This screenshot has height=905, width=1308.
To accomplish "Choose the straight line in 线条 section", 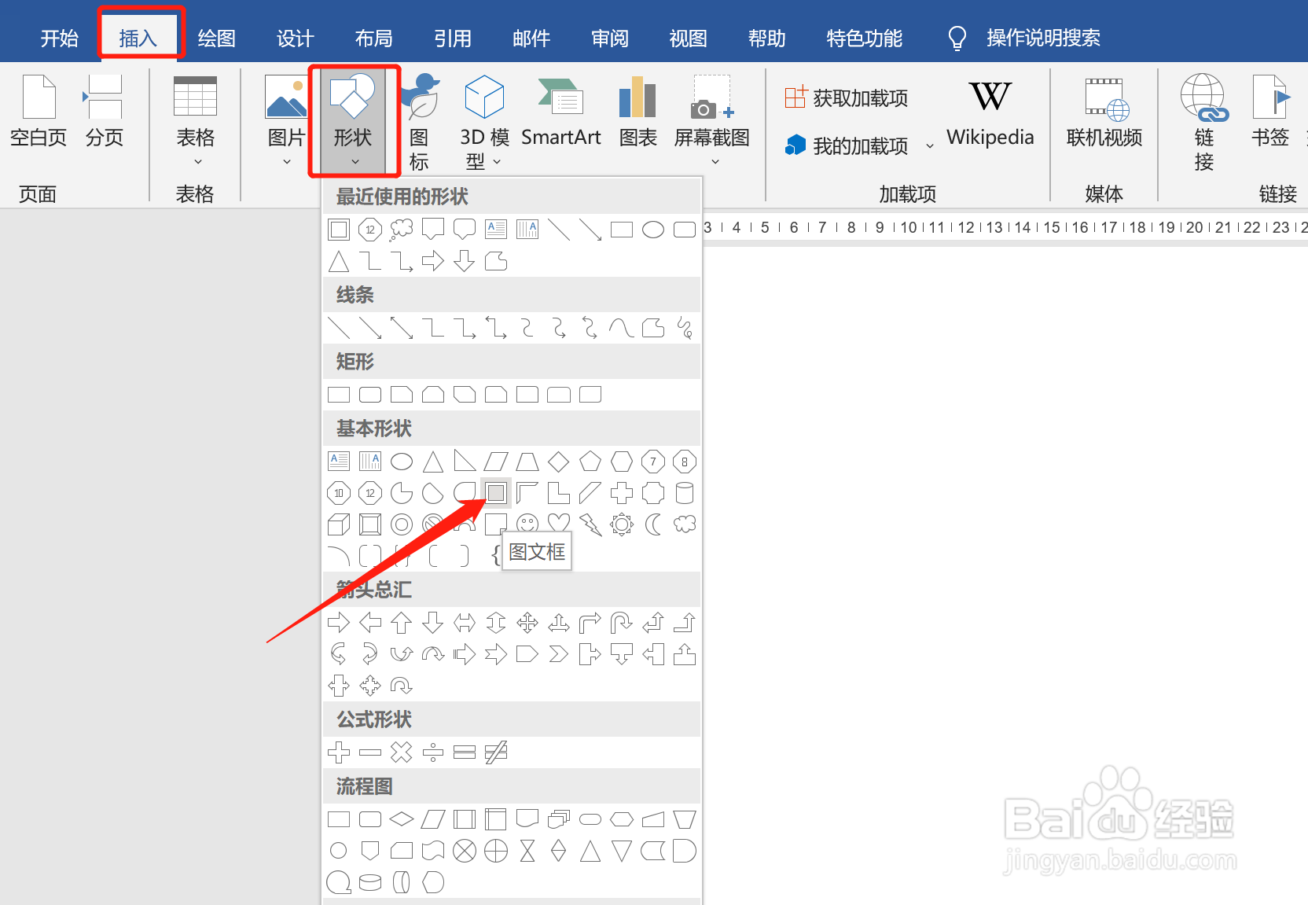I will point(339,328).
